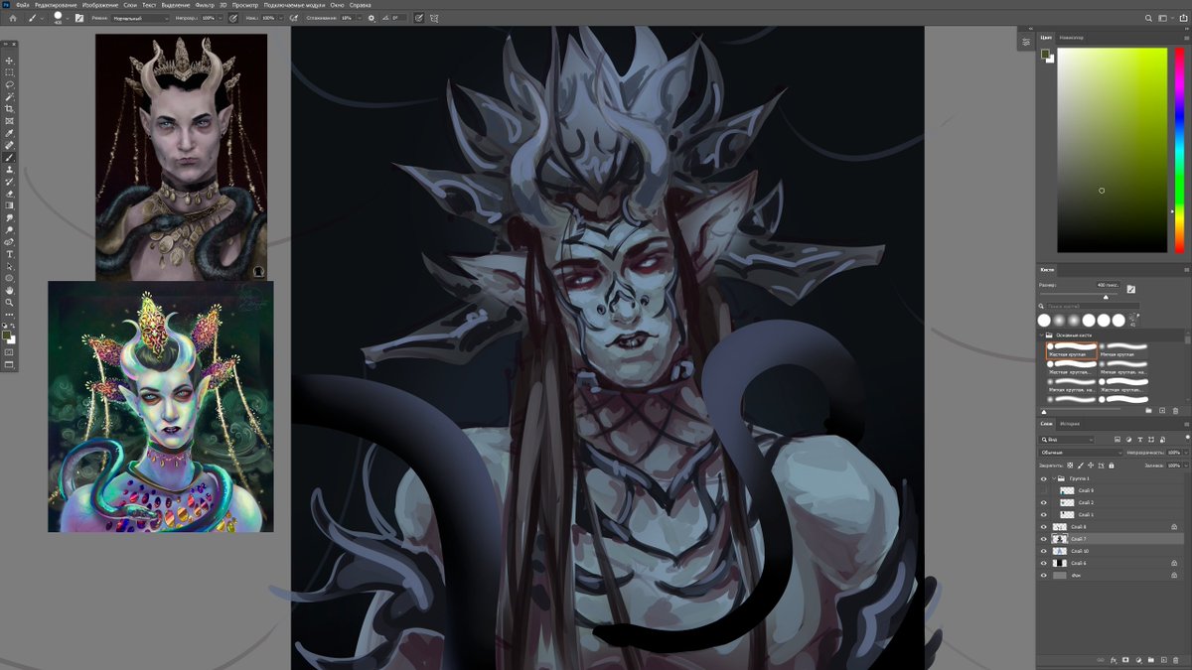Pick a color in the color field

[x=1112, y=149]
